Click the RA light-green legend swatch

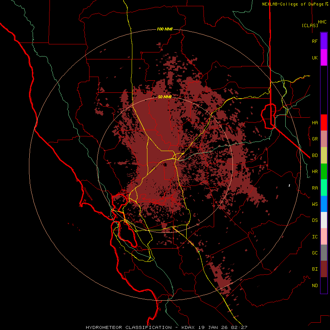[x=324, y=188]
